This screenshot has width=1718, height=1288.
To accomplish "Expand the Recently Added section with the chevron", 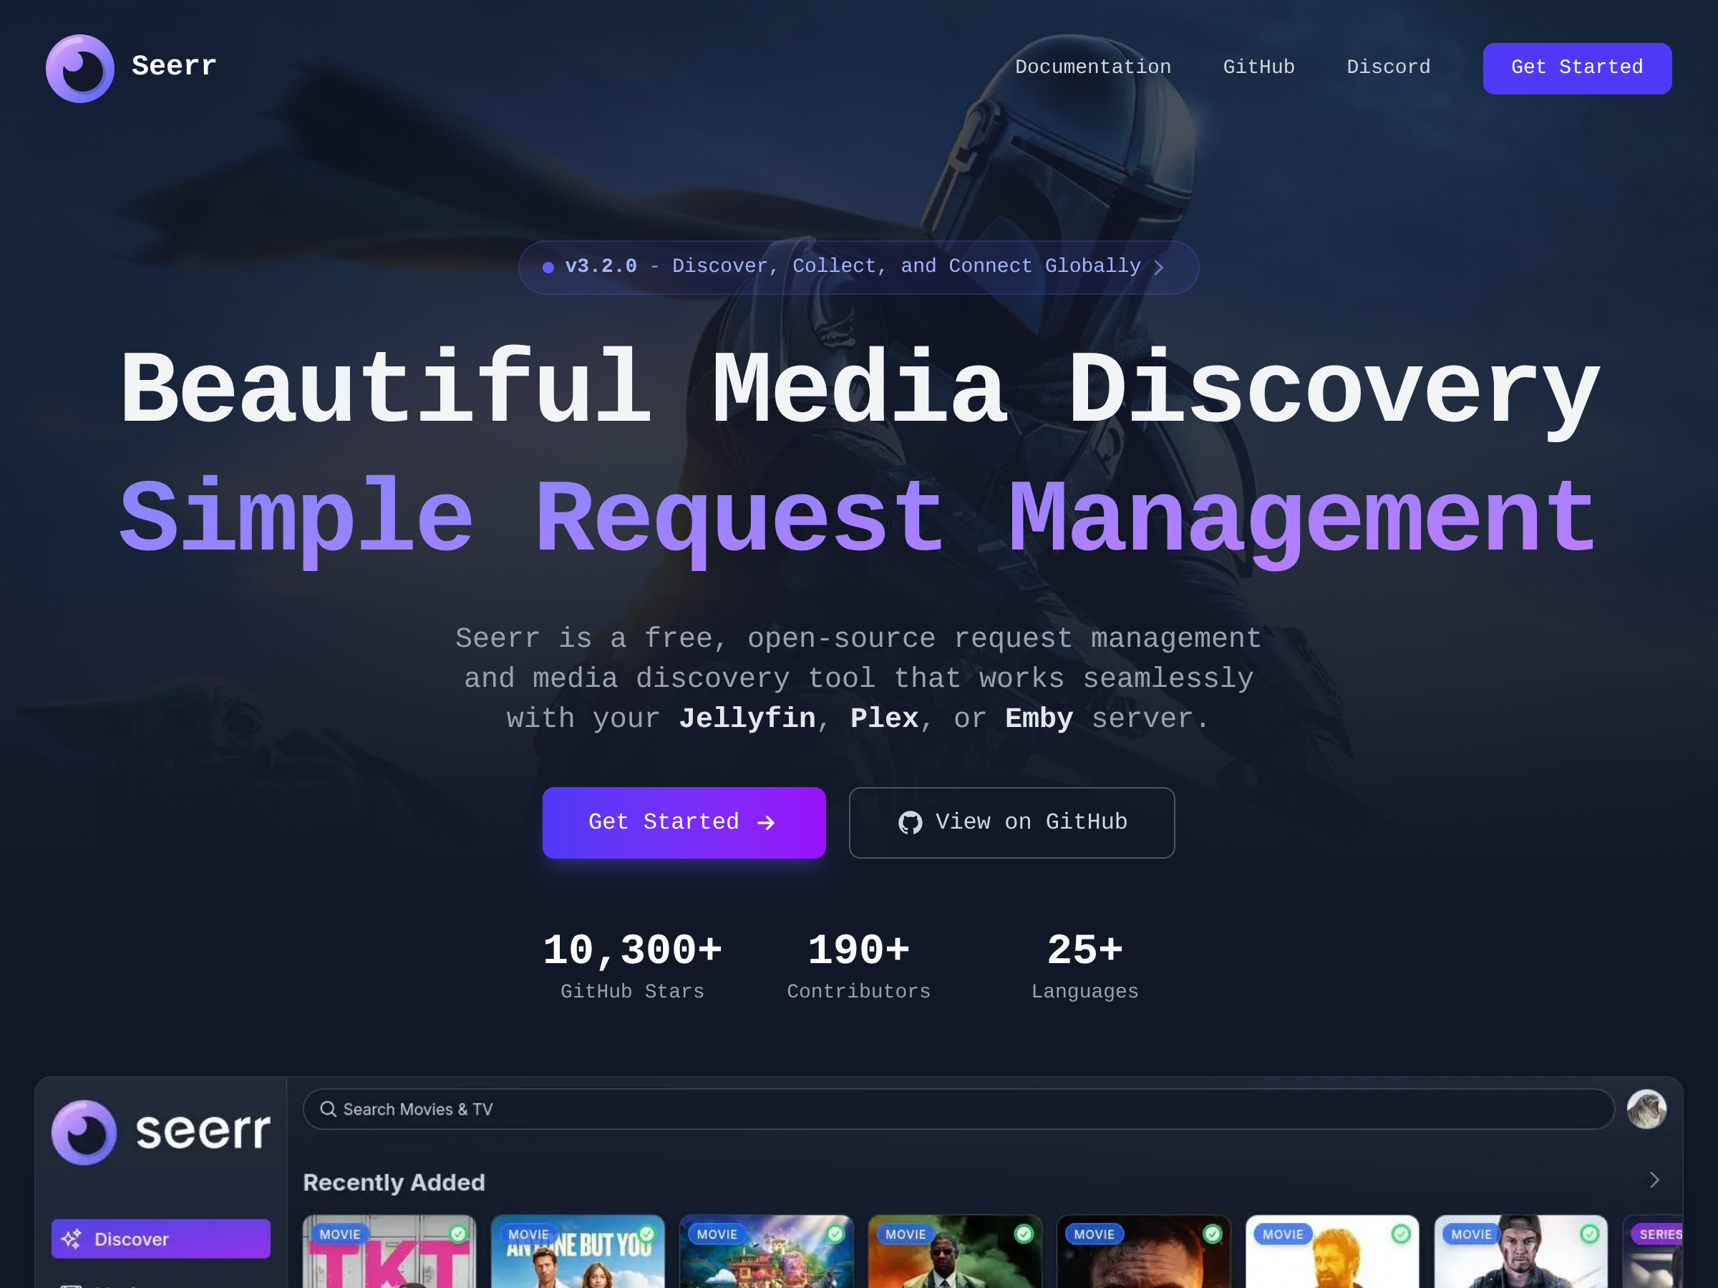I will (x=1654, y=1180).
